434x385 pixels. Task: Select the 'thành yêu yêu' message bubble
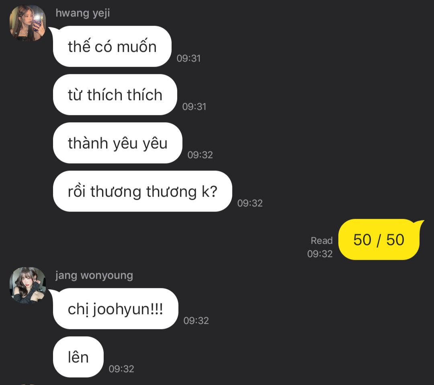coord(118,143)
